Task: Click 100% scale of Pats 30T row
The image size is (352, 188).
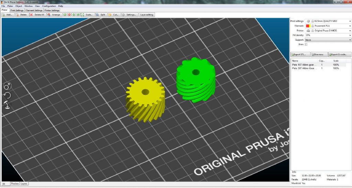Action: [x=336, y=68]
